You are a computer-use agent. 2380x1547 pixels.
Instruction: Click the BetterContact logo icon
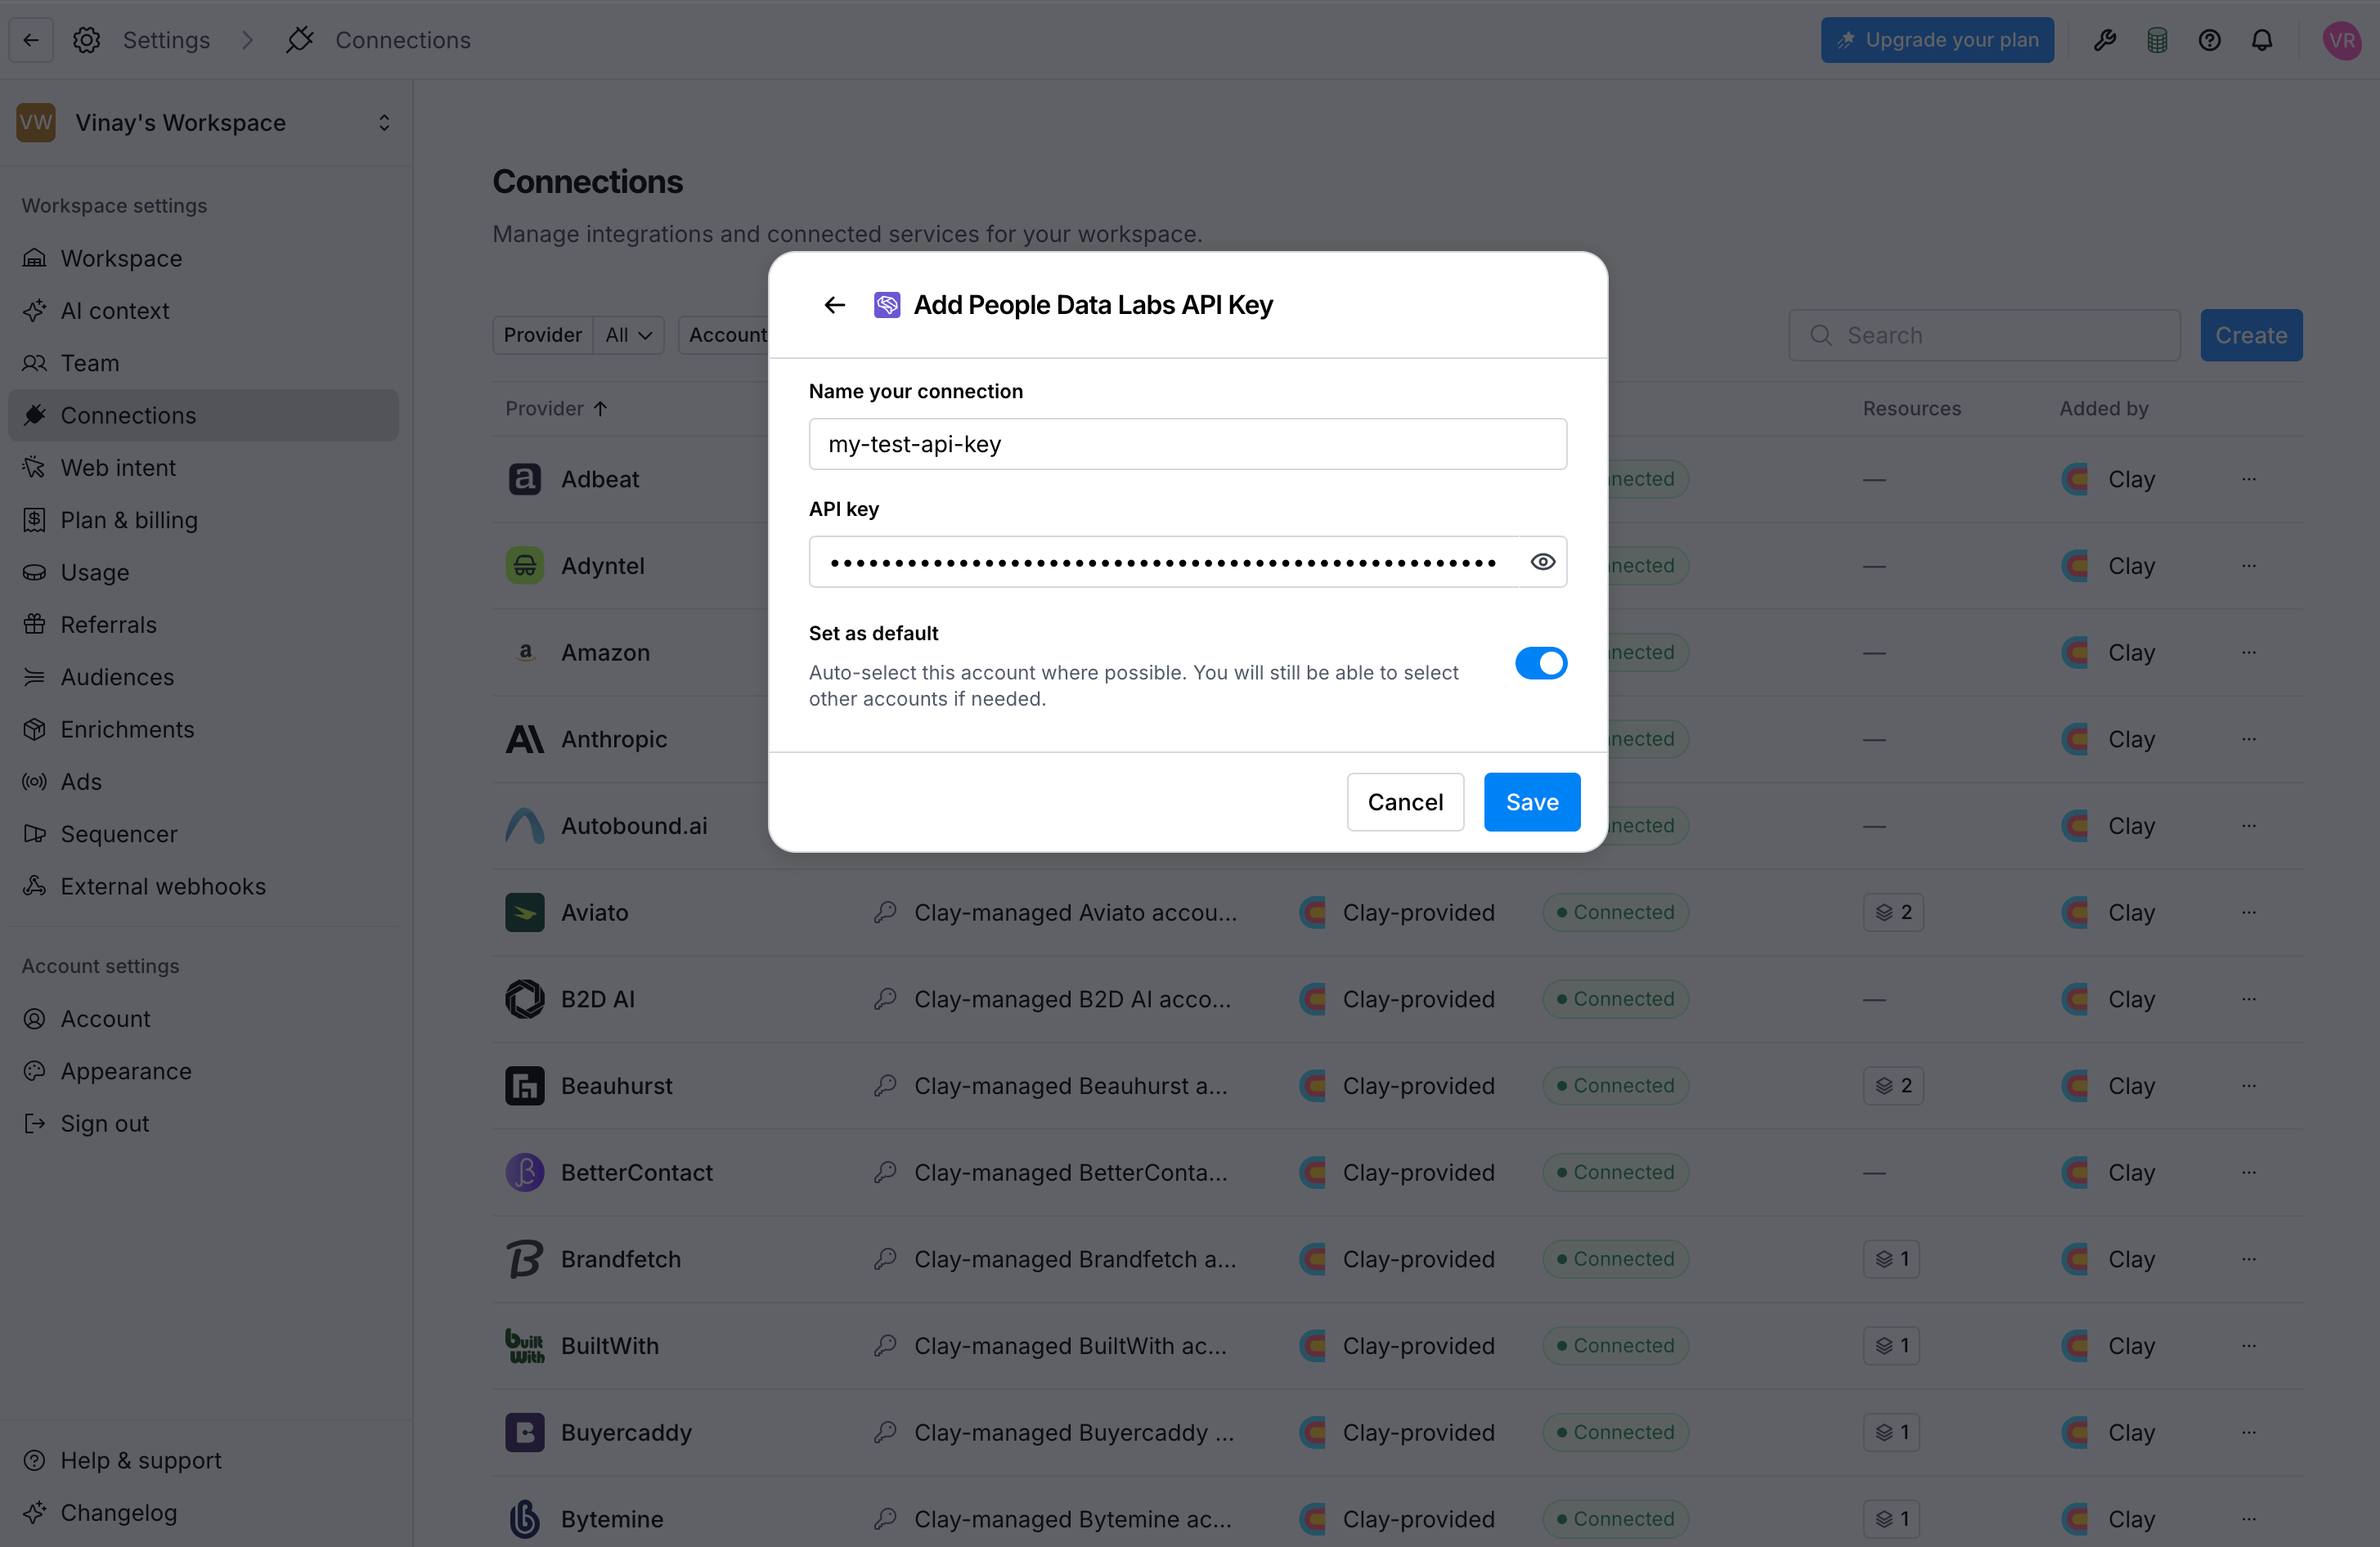coord(525,1173)
